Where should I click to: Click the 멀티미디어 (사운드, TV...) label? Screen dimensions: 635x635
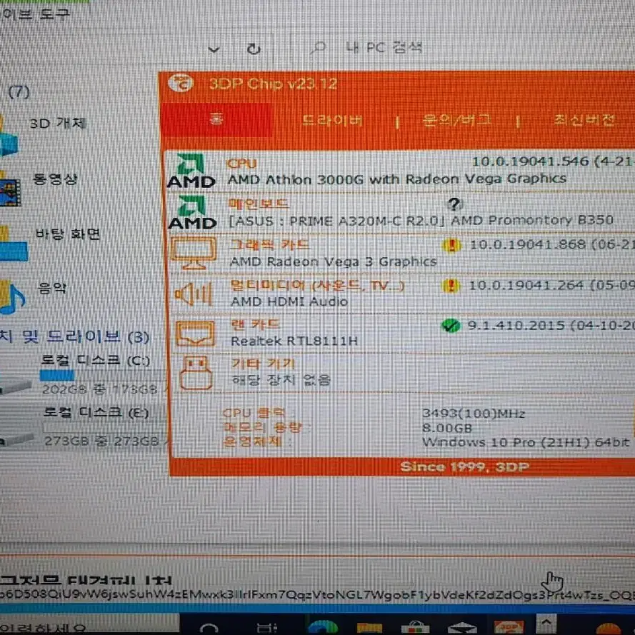point(317,286)
